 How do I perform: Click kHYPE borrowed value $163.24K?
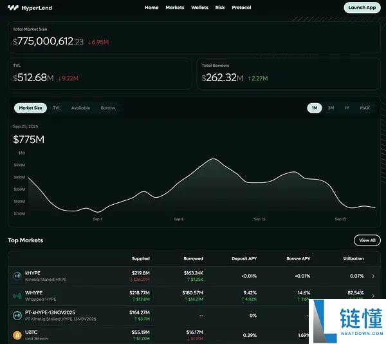pos(194,273)
